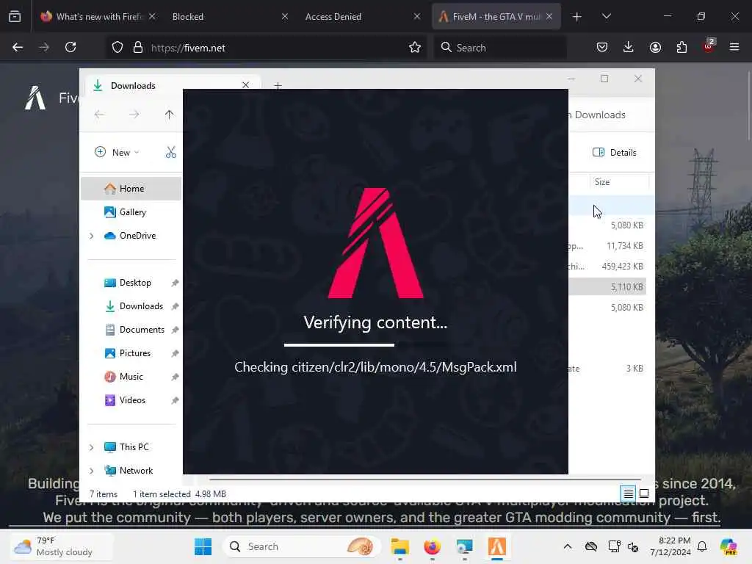Open the weather widget
752x564 pixels.
tap(62, 546)
